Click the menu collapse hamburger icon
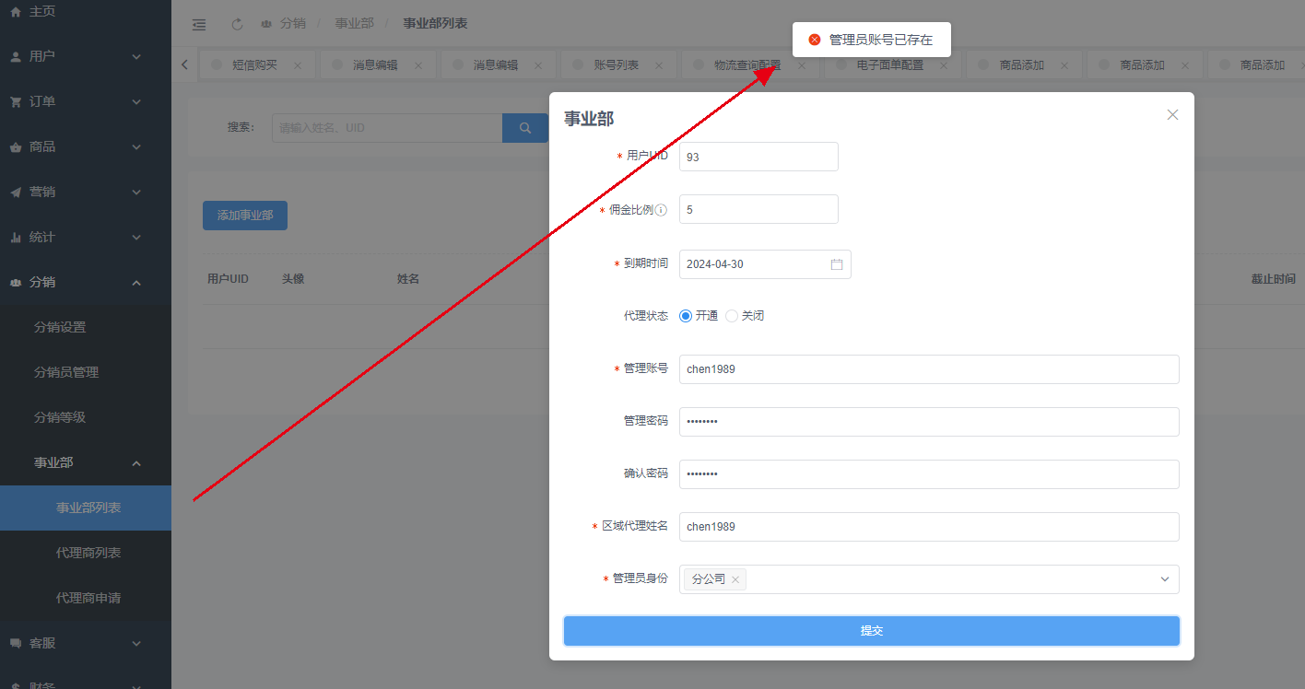1305x689 pixels. tap(199, 24)
